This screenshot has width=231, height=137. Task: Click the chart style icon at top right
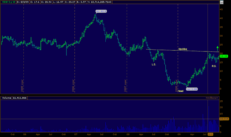(222, 2)
